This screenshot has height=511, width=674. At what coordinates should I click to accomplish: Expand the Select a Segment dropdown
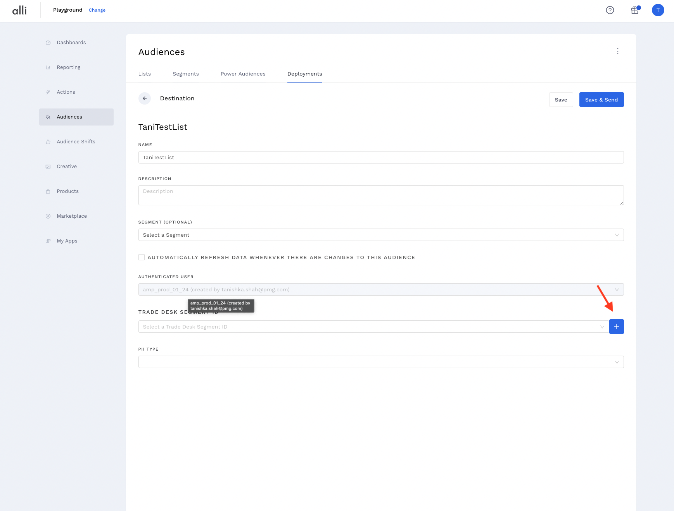coord(380,235)
